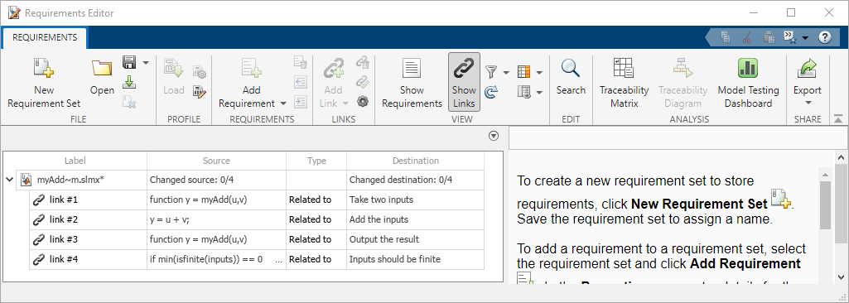Open the view options circled arrow
849x303 pixels.
pos(494,137)
